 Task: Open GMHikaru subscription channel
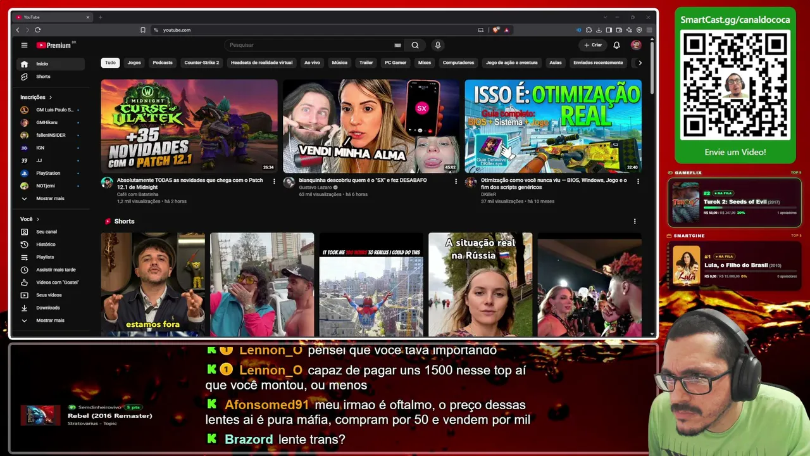click(51, 123)
